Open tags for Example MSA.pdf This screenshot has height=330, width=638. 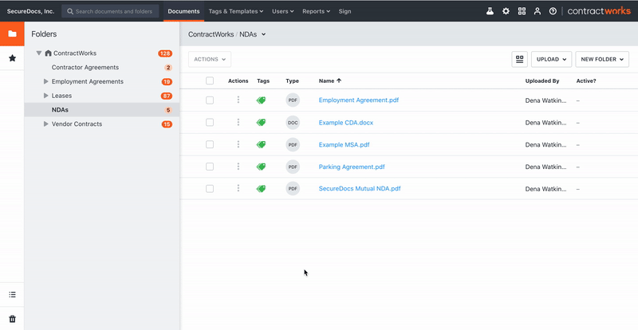click(x=262, y=144)
